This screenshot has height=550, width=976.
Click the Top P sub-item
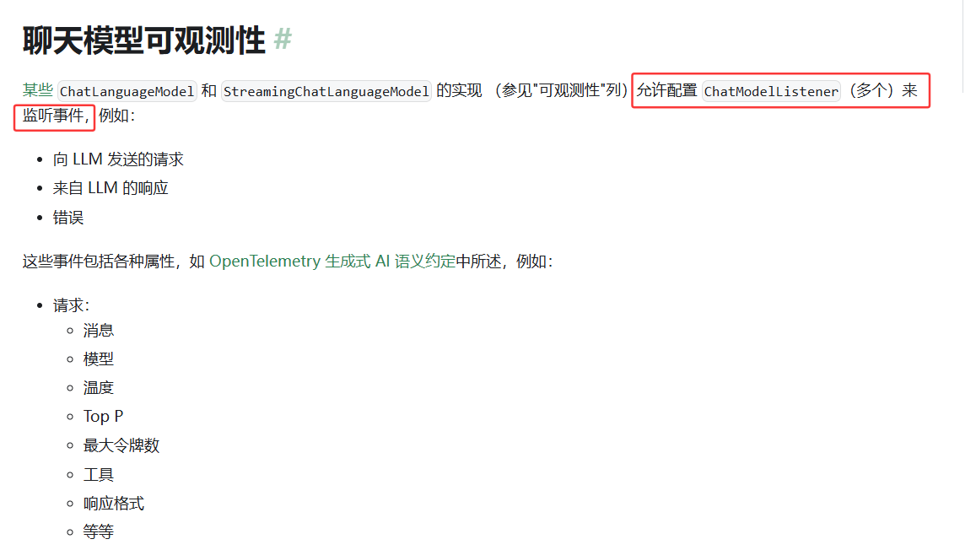coord(103,416)
